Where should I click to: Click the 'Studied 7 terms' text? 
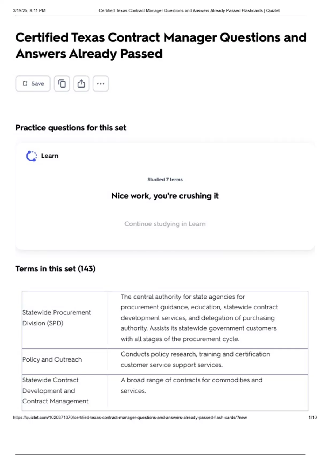[x=165, y=180]
